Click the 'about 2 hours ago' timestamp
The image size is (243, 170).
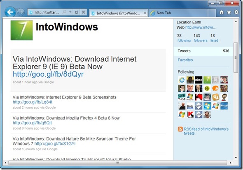[x=26, y=108]
